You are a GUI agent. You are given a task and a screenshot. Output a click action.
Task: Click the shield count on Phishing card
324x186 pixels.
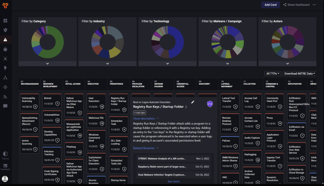point(80,152)
